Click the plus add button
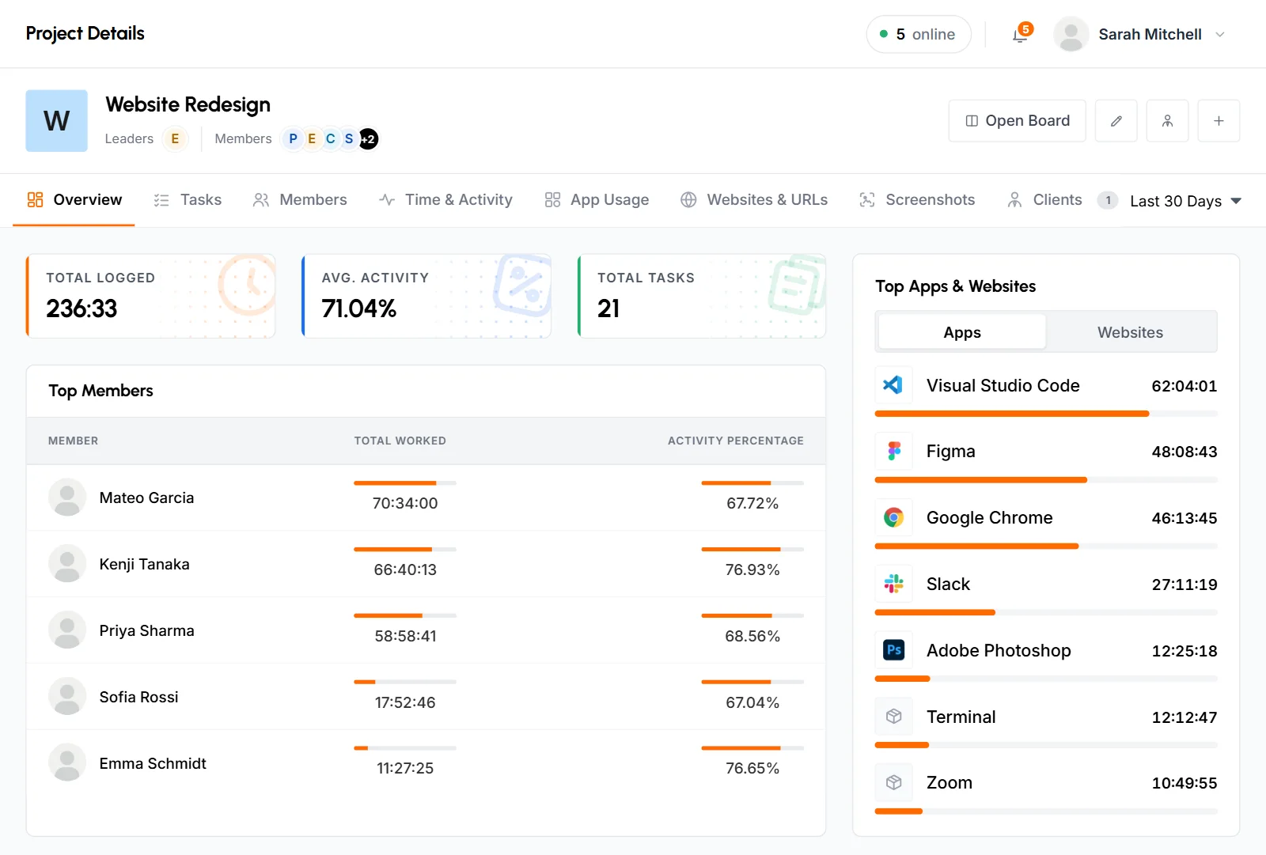The image size is (1266, 855). pyautogui.click(x=1219, y=121)
